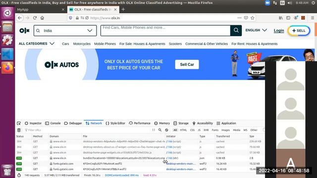The image size is (317, 178).
Task: Switch to the Inspector tab
Action: click(x=33, y=123)
